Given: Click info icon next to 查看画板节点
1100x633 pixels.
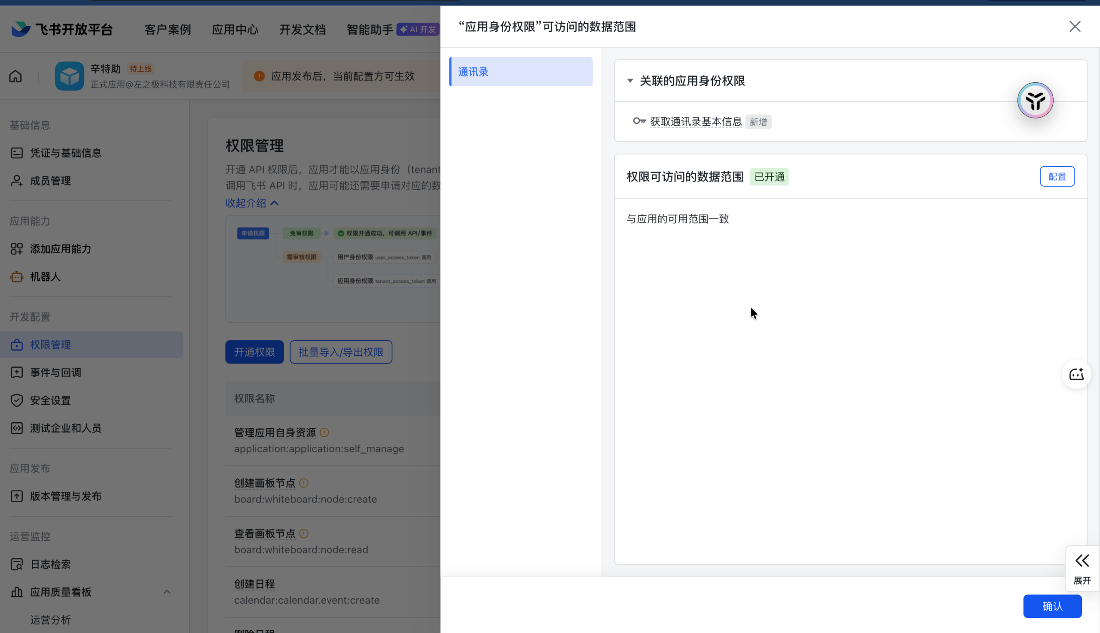Looking at the screenshot, I should click(x=304, y=533).
